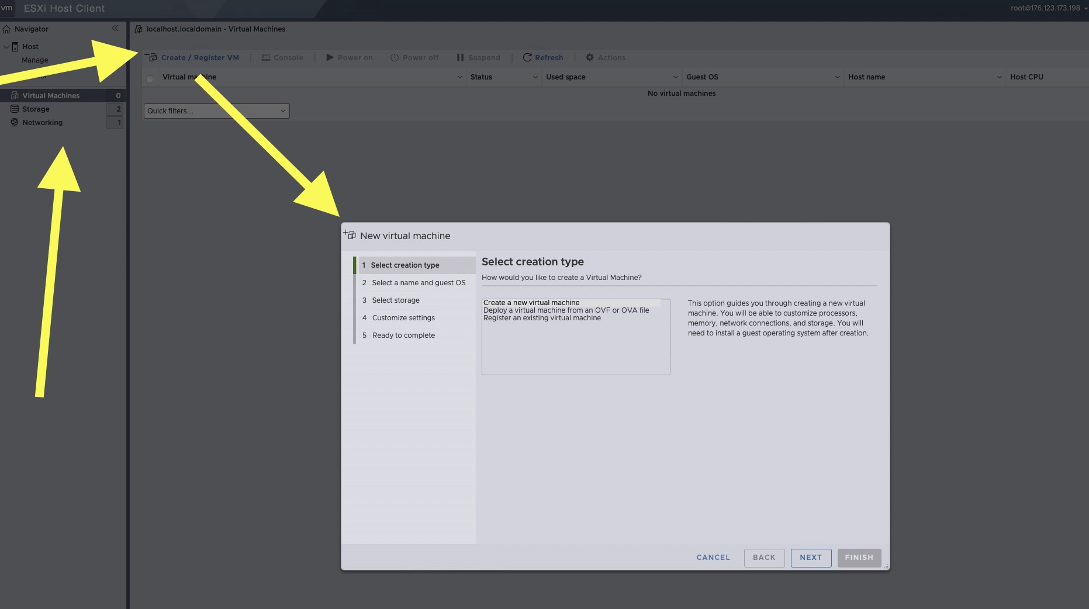1089x609 pixels.
Task: Open the Used space column dropdown arrow
Action: [x=675, y=77]
